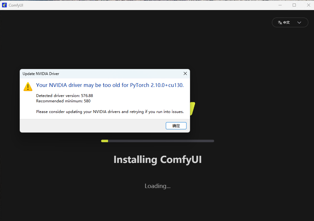Maximize the ComfyUI window

(294, 5)
